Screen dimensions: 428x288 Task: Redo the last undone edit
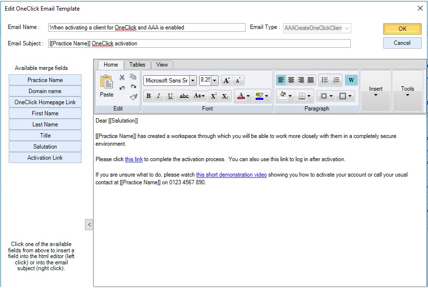(133, 87)
